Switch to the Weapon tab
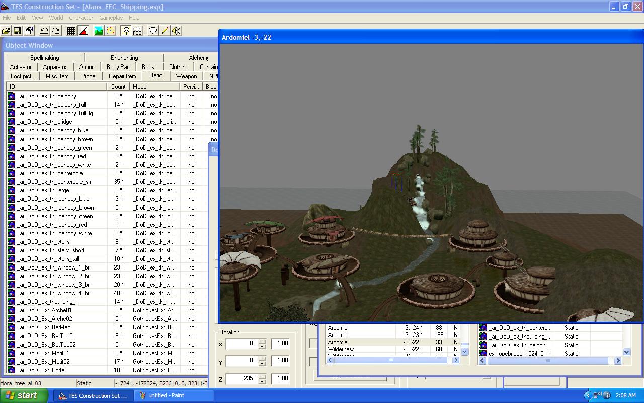Viewport: 644px width, 403px height. click(x=187, y=76)
